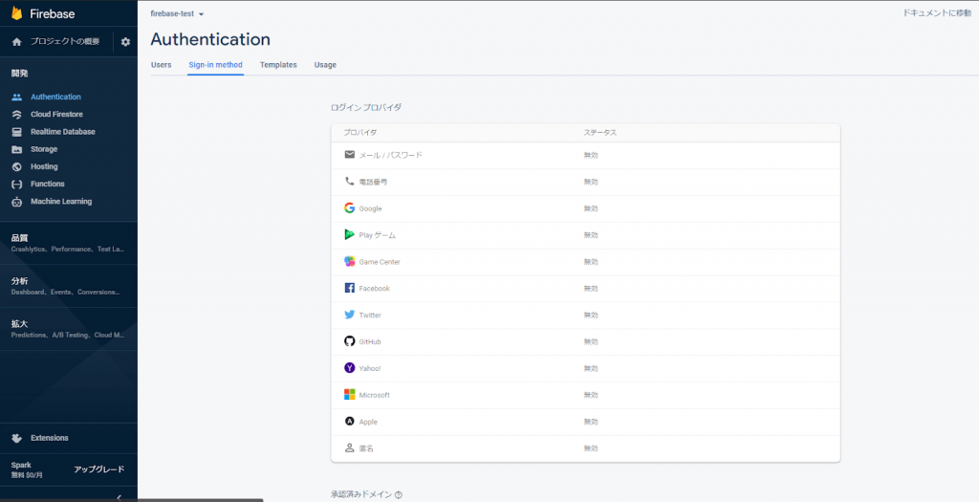Viewport: 979px width, 502px height.
Task: Click the Yahoo! purple icon
Action: (x=350, y=368)
